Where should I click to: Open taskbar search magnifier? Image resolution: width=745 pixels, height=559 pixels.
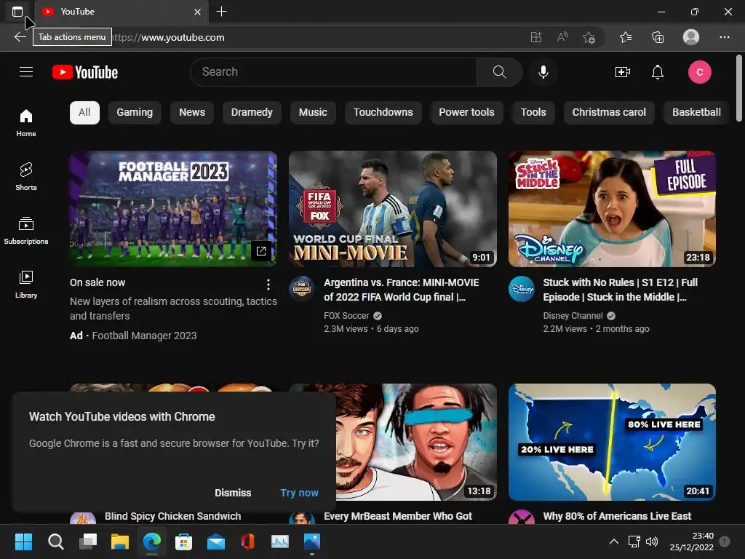[x=55, y=542]
